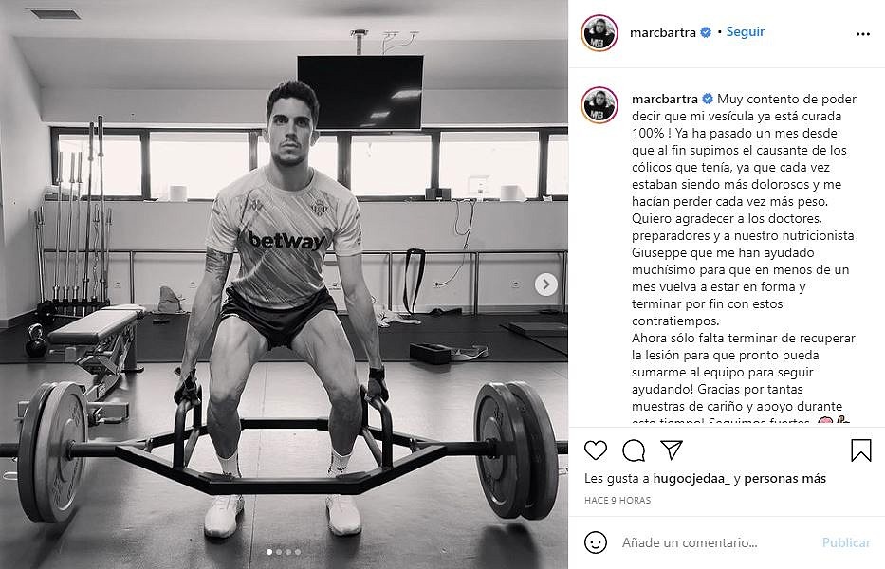The image size is (885, 569).
Task: Click the 'HACE 9 HORAS' timestamp
Action: 618,500
